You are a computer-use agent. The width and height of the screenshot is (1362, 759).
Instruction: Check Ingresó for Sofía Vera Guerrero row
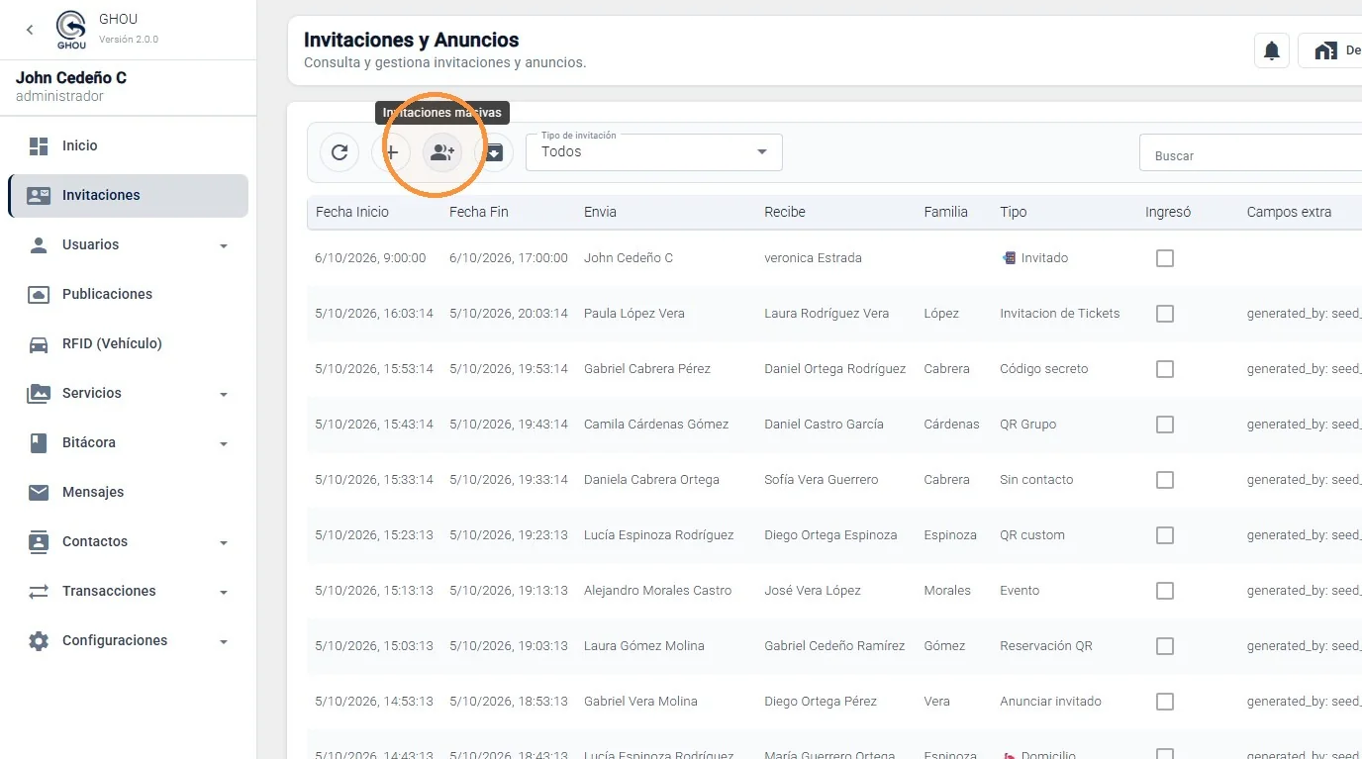pos(1165,480)
